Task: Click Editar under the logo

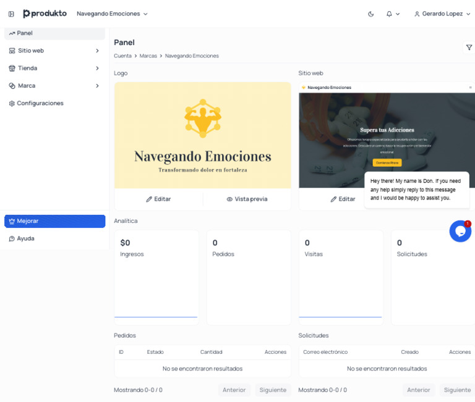Action: pyautogui.click(x=158, y=199)
